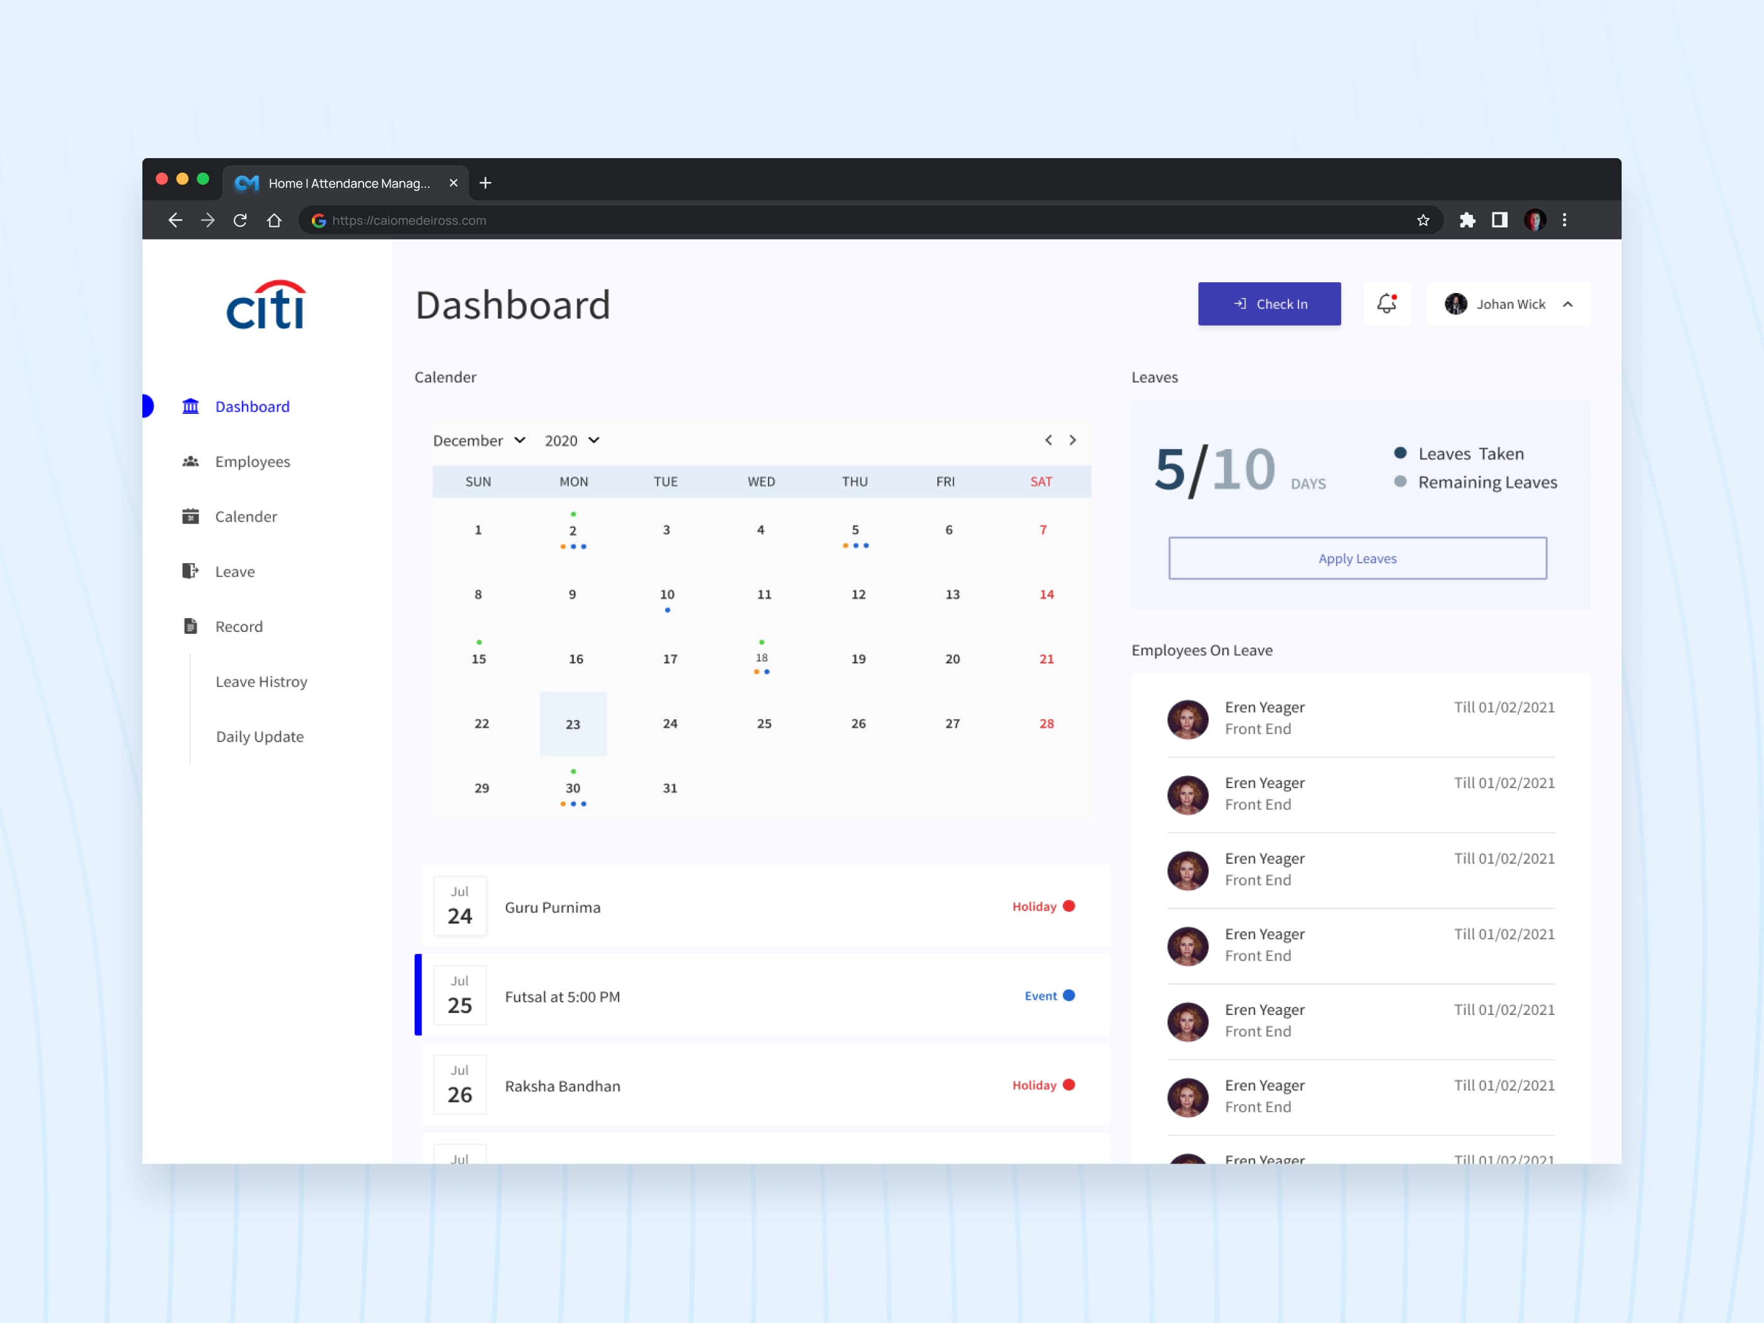
Task: Select the Employees sidebar icon
Action: coord(191,461)
